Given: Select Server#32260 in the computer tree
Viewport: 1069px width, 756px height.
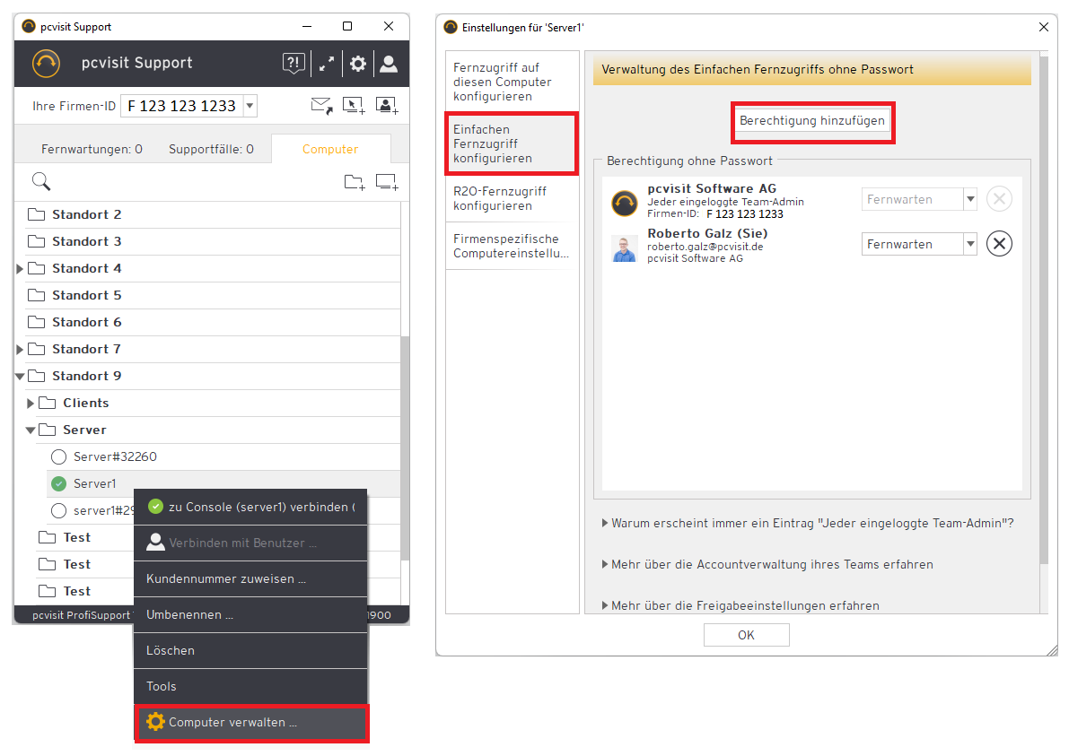Looking at the screenshot, I should coord(115,457).
